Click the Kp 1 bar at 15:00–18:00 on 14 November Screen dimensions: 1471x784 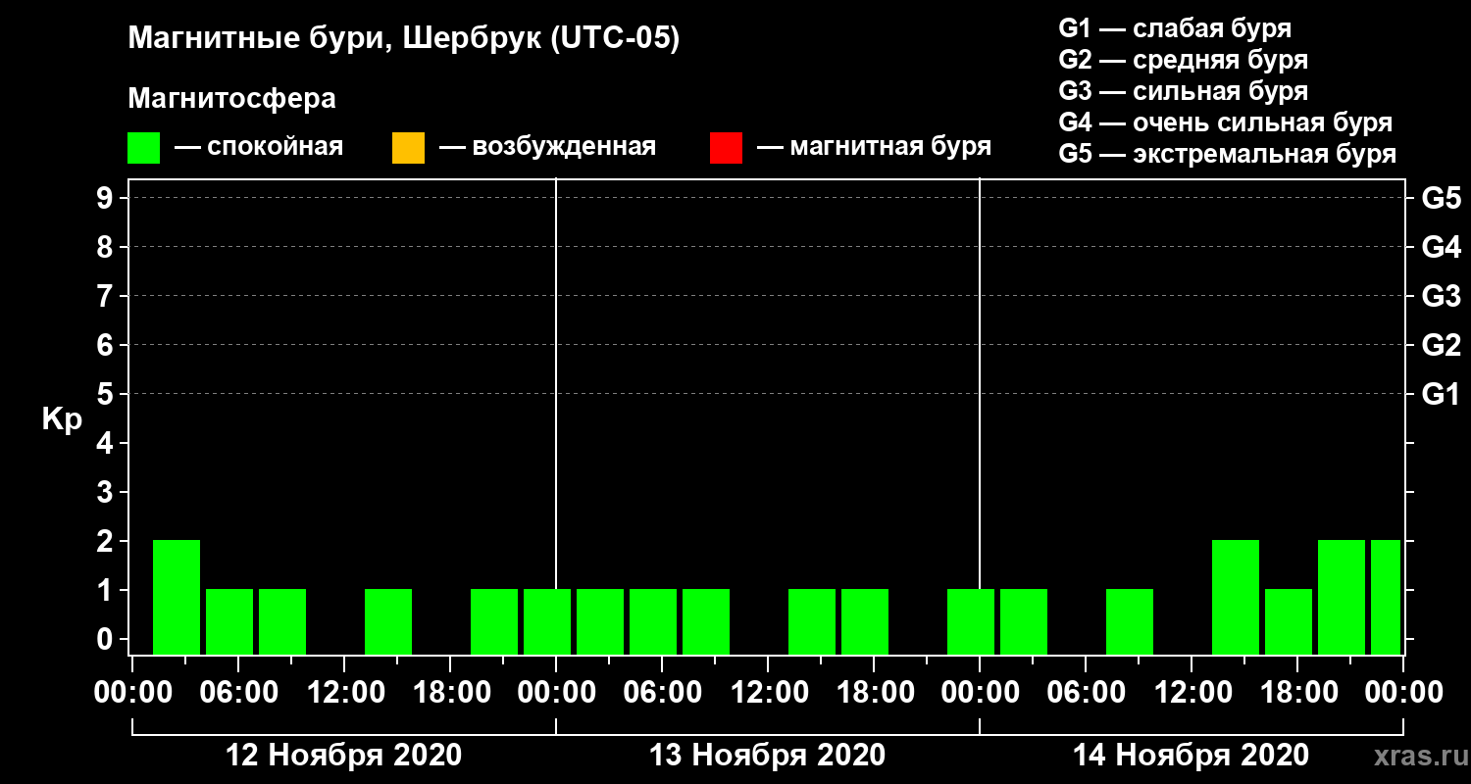coord(1289,621)
